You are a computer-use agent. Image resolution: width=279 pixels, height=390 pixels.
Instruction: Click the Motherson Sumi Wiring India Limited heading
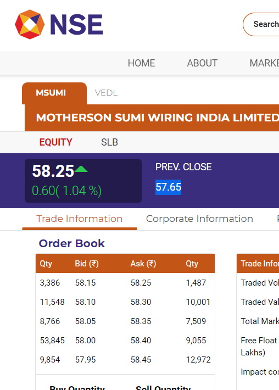158,118
